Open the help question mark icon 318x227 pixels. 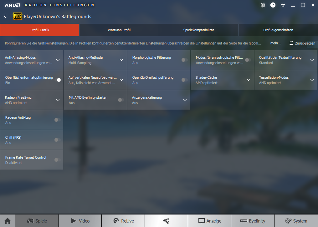(273, 5)
